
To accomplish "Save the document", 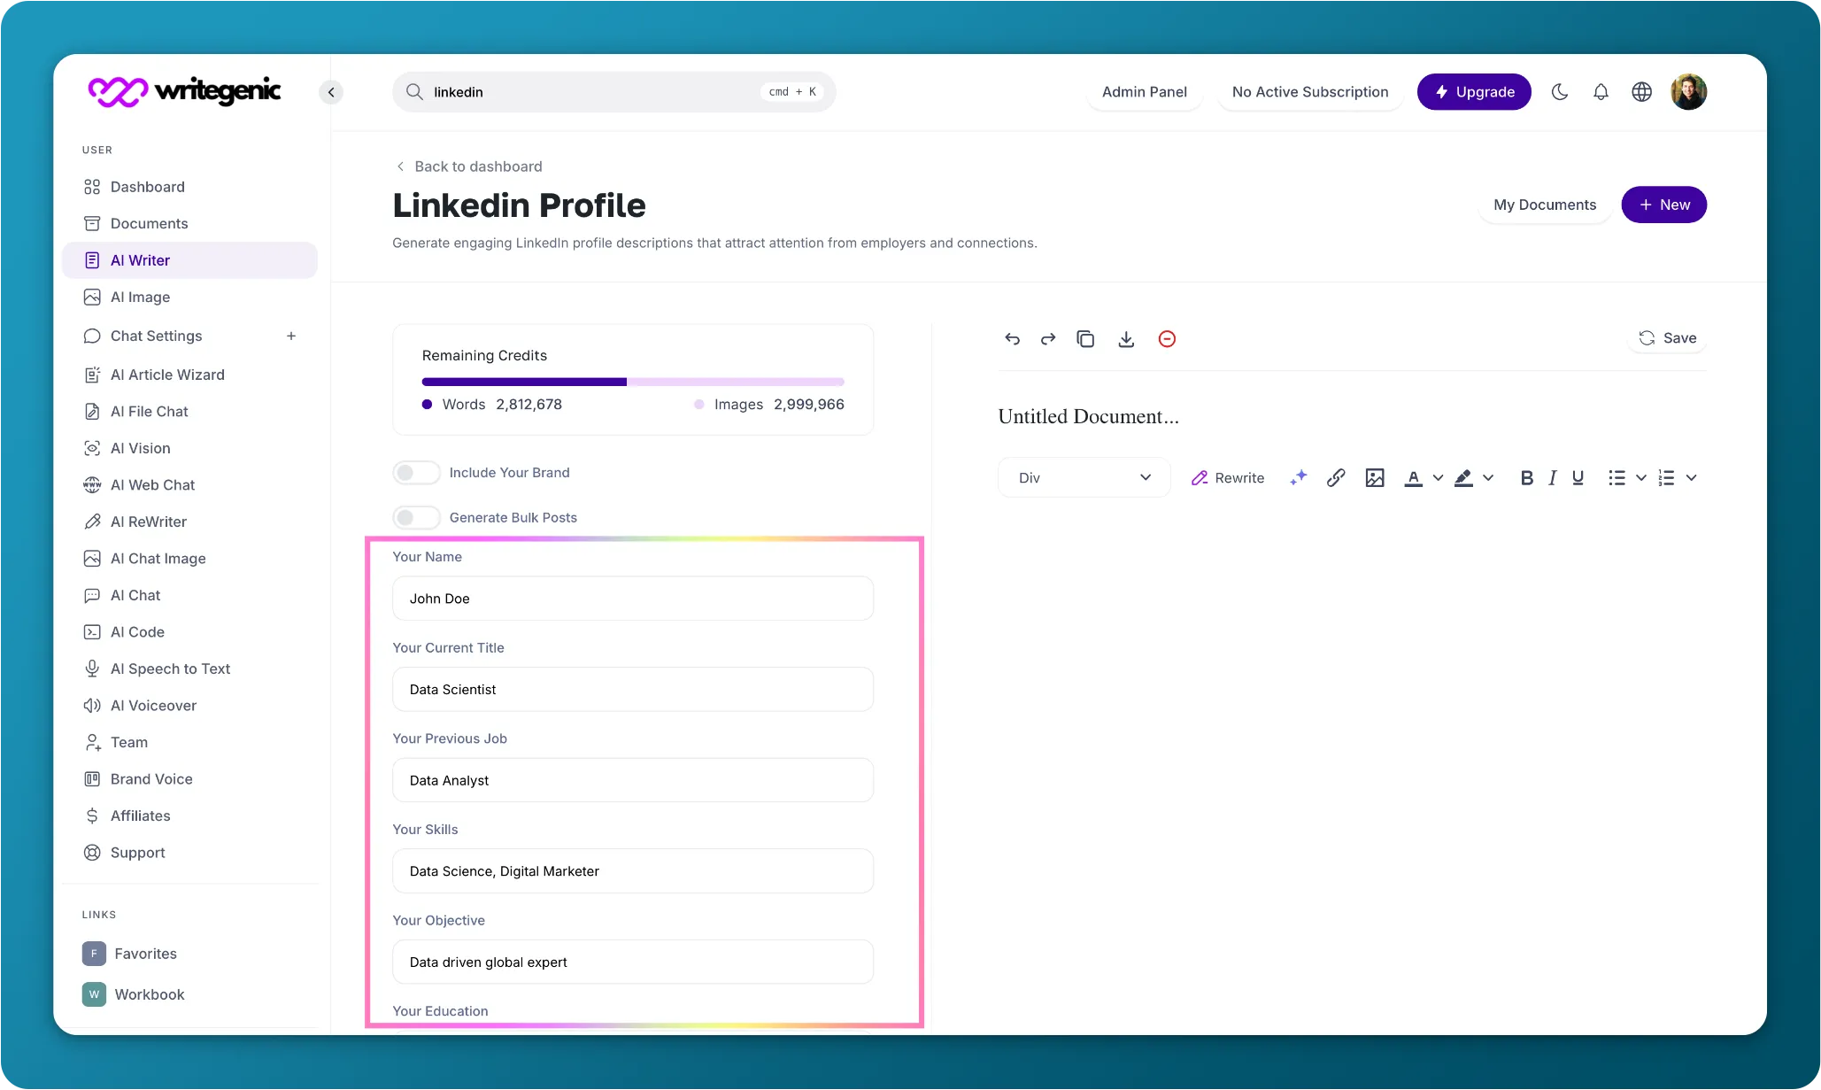I will point(1667,338).
